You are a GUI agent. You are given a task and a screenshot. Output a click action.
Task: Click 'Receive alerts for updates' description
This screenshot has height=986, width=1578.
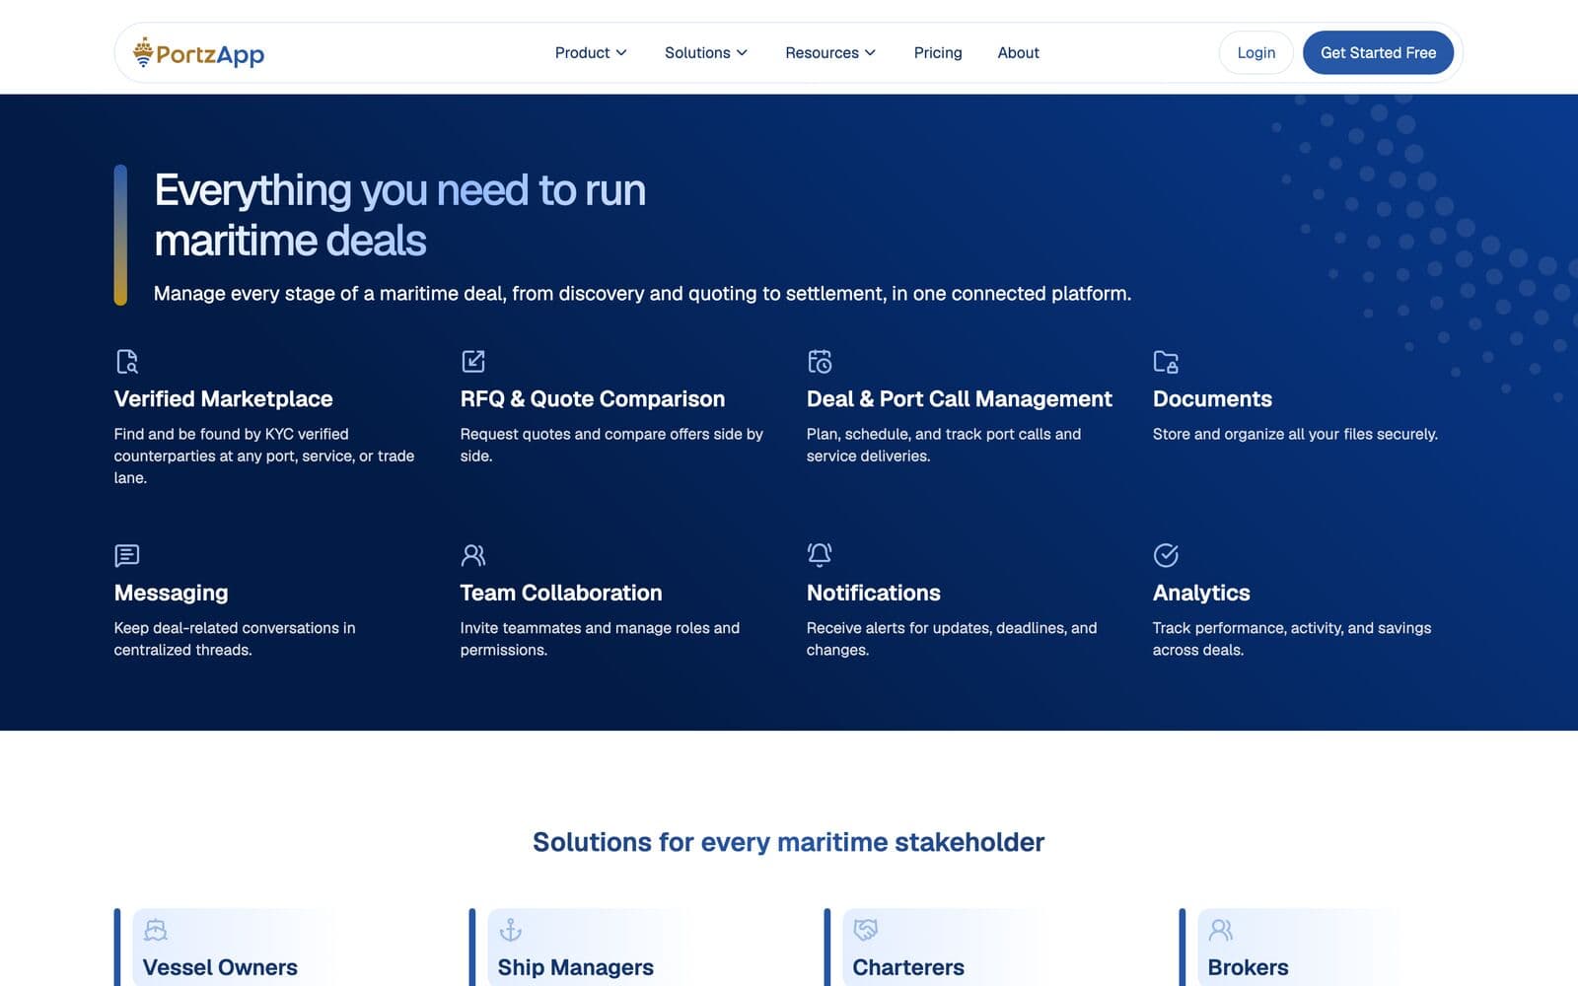pyautogui.click(x=952, y=639)
